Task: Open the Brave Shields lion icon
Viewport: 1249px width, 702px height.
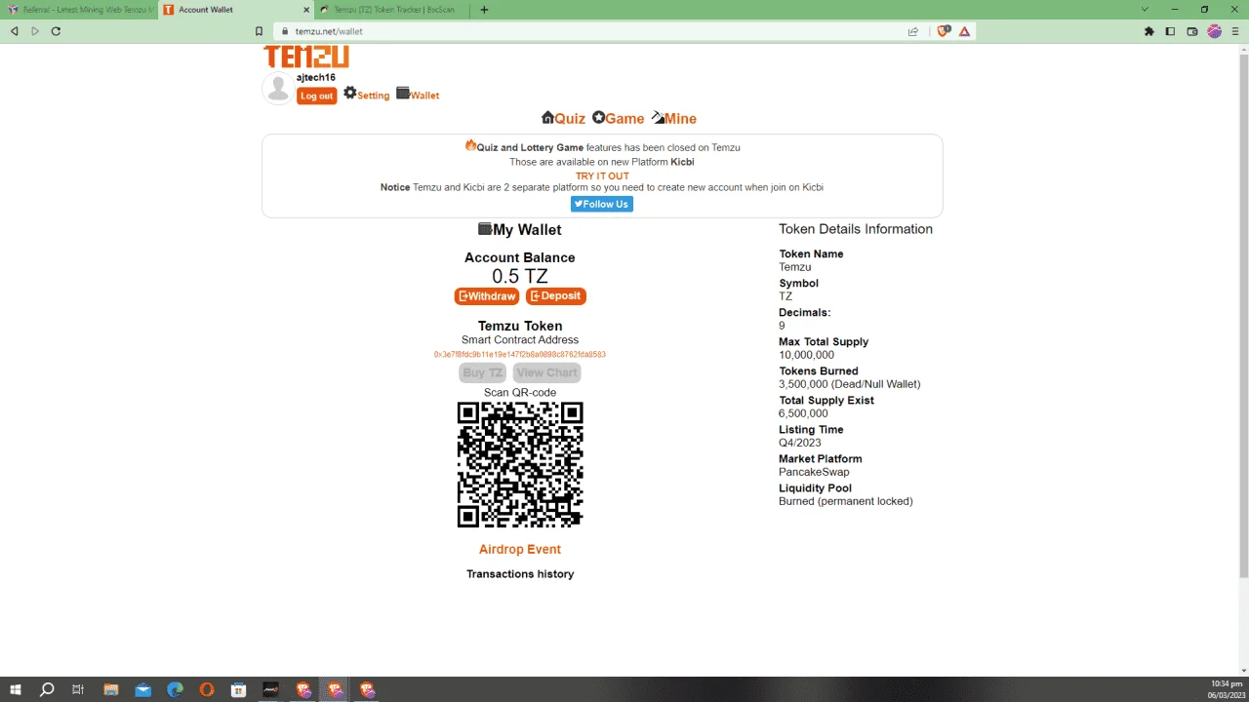Action: coord(944,31)
